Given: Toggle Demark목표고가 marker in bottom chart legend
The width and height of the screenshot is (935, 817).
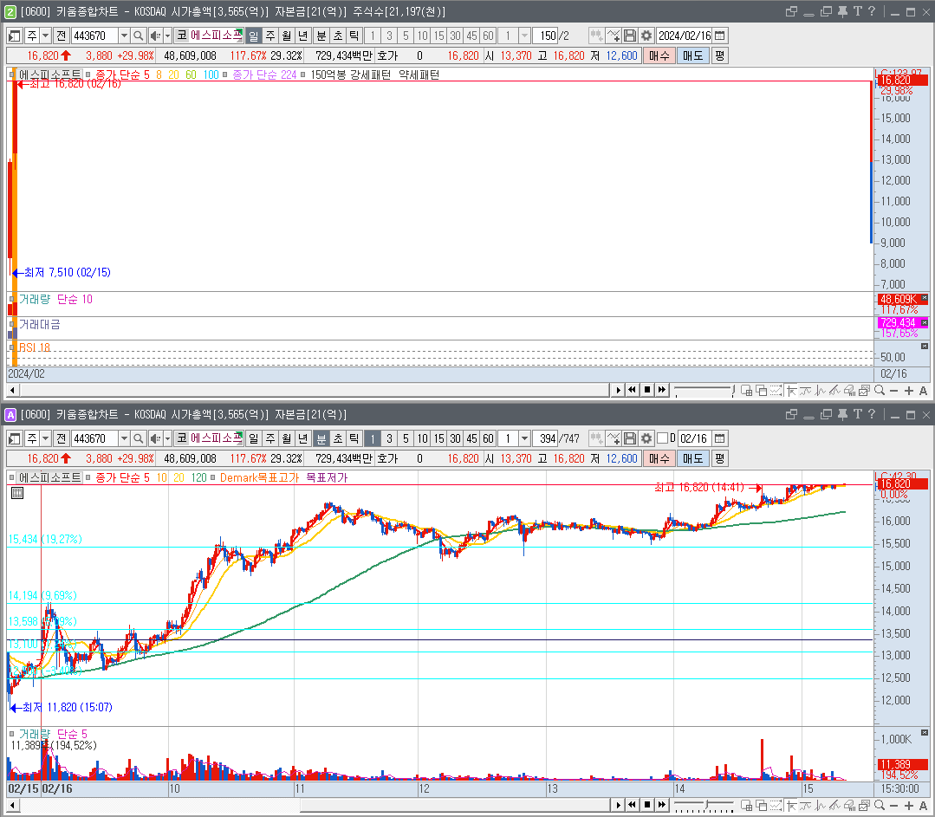Looking at the screenshot, I should [x=212, y=477].
